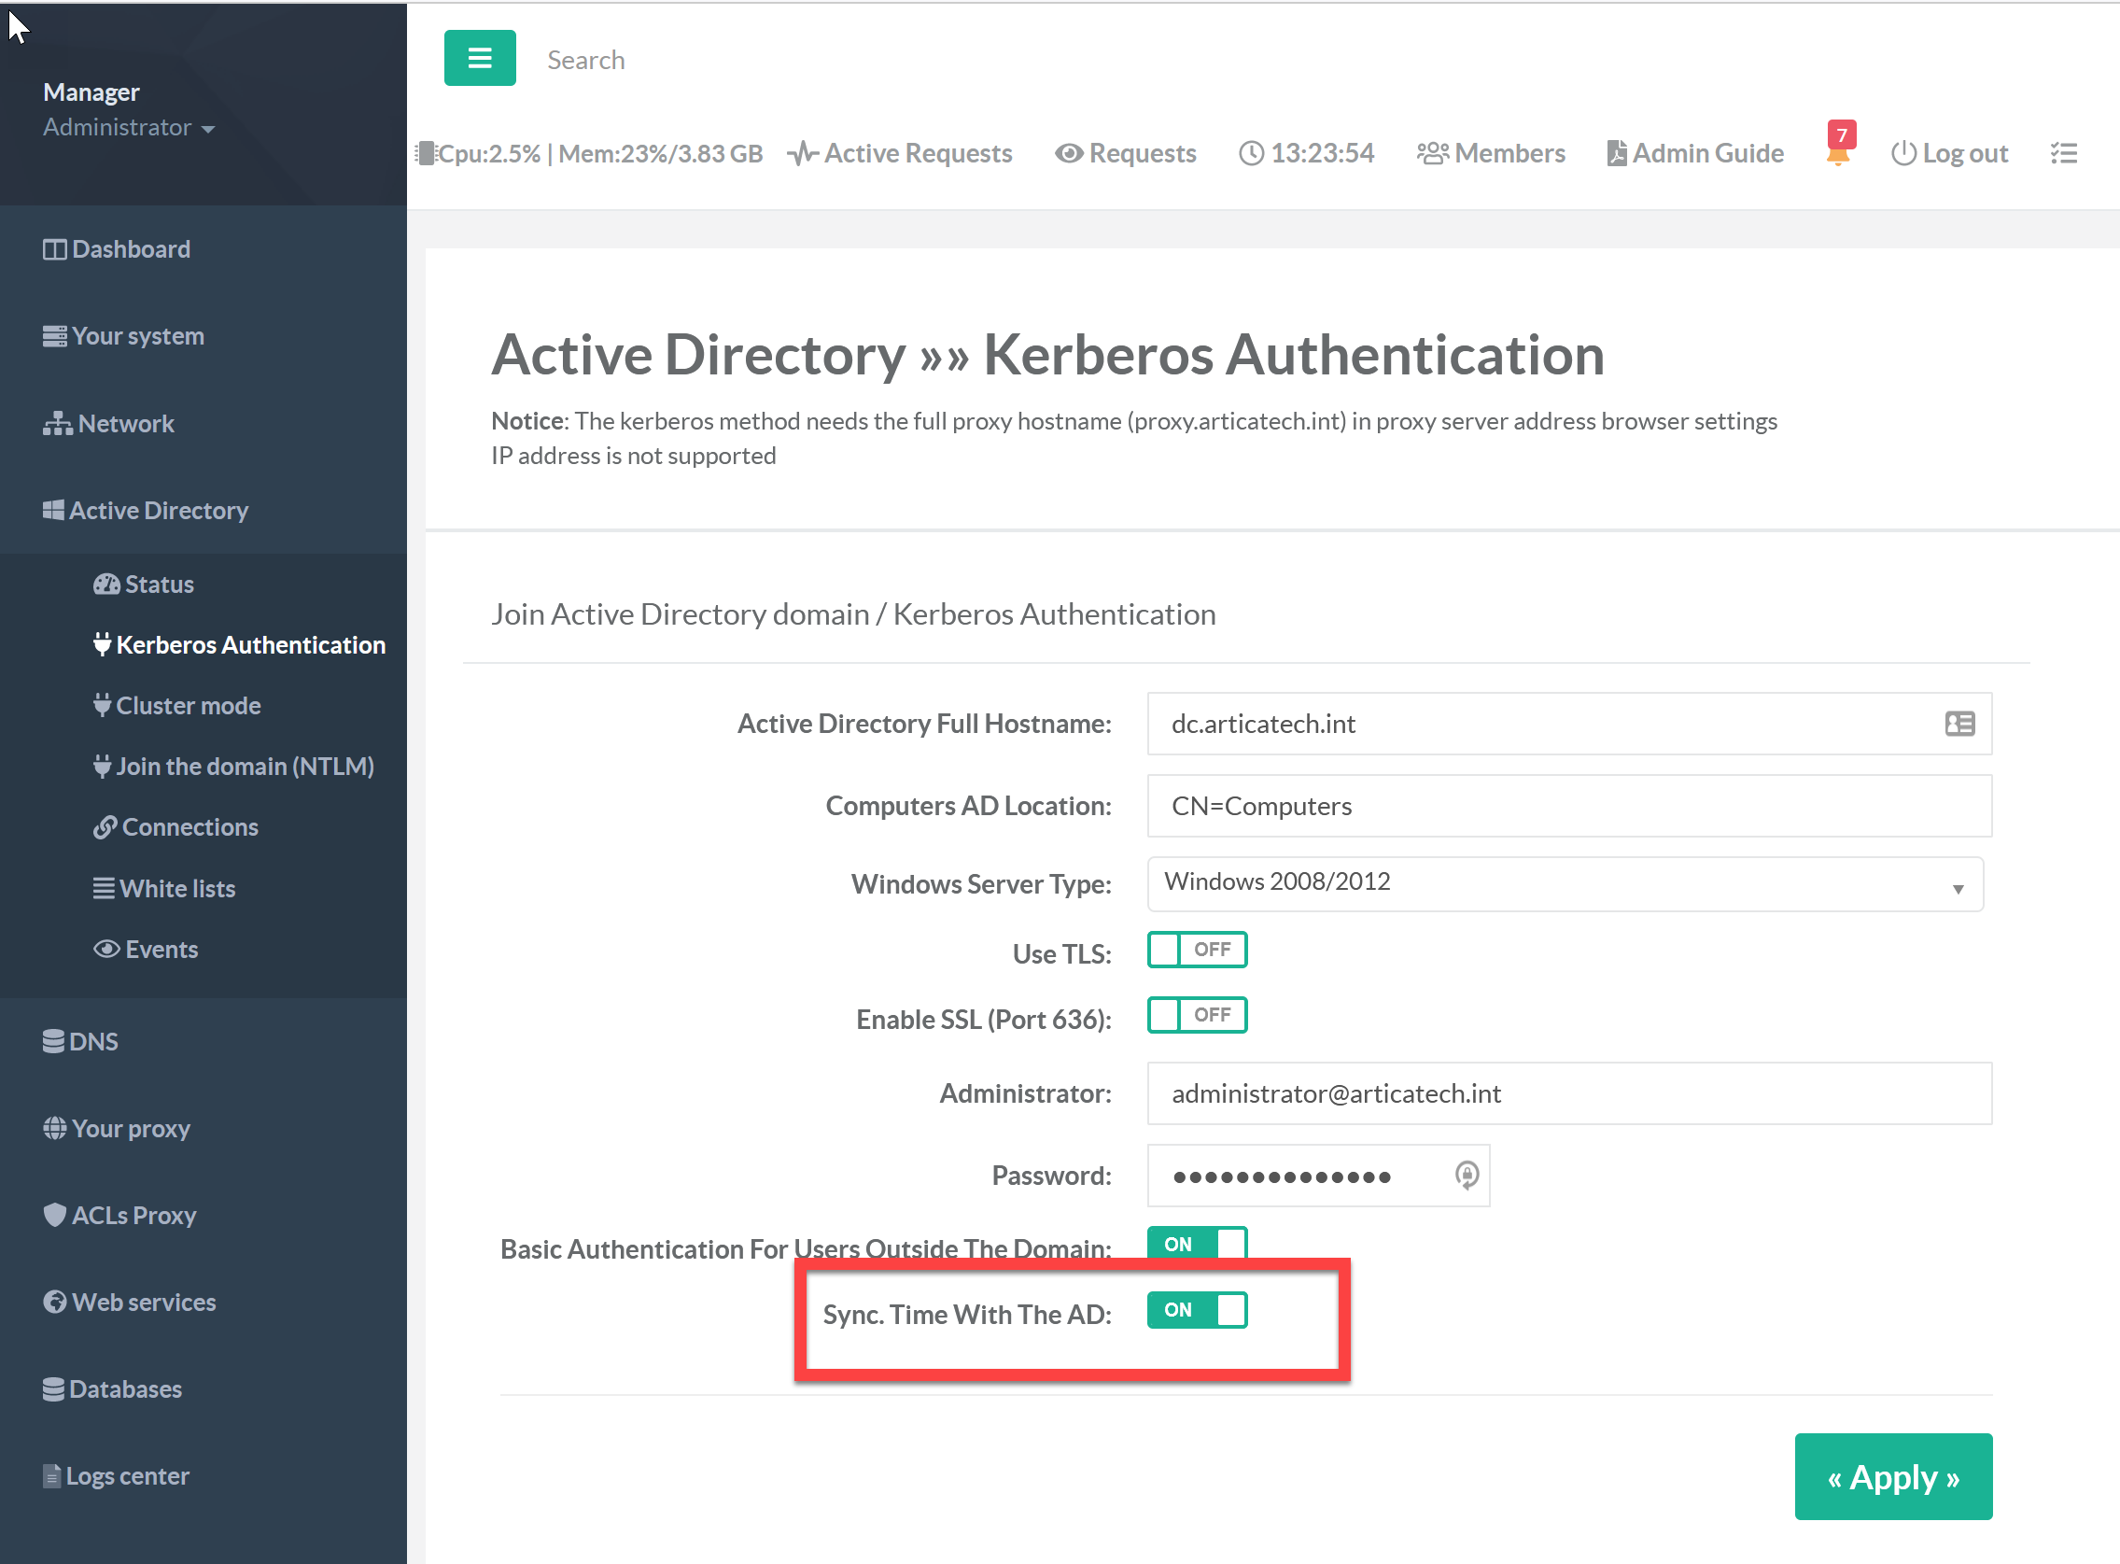Open Active Requests from the top bar
2120x1564 pixels.
pos(900,153)
